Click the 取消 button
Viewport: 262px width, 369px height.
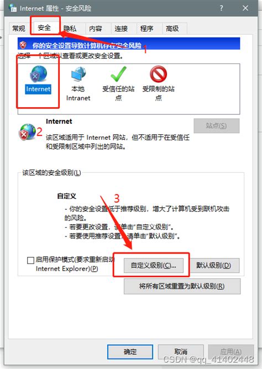pyautogui.click(x=181, y=352)
